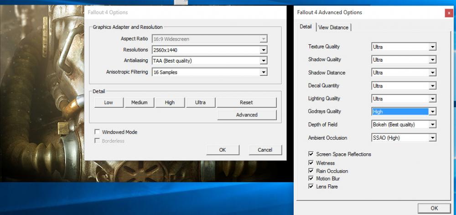Click the Reset button
Image resolution: width=456 pixels, height=215 pixels.
(247, 102)
